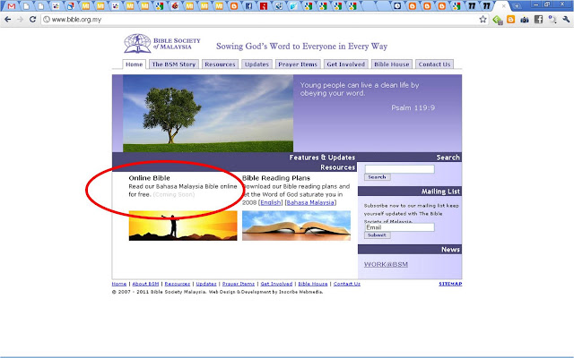The width and height of the screenshot is (574, 358).
Task: Go back to the previous page
Action: coord(8,20)
